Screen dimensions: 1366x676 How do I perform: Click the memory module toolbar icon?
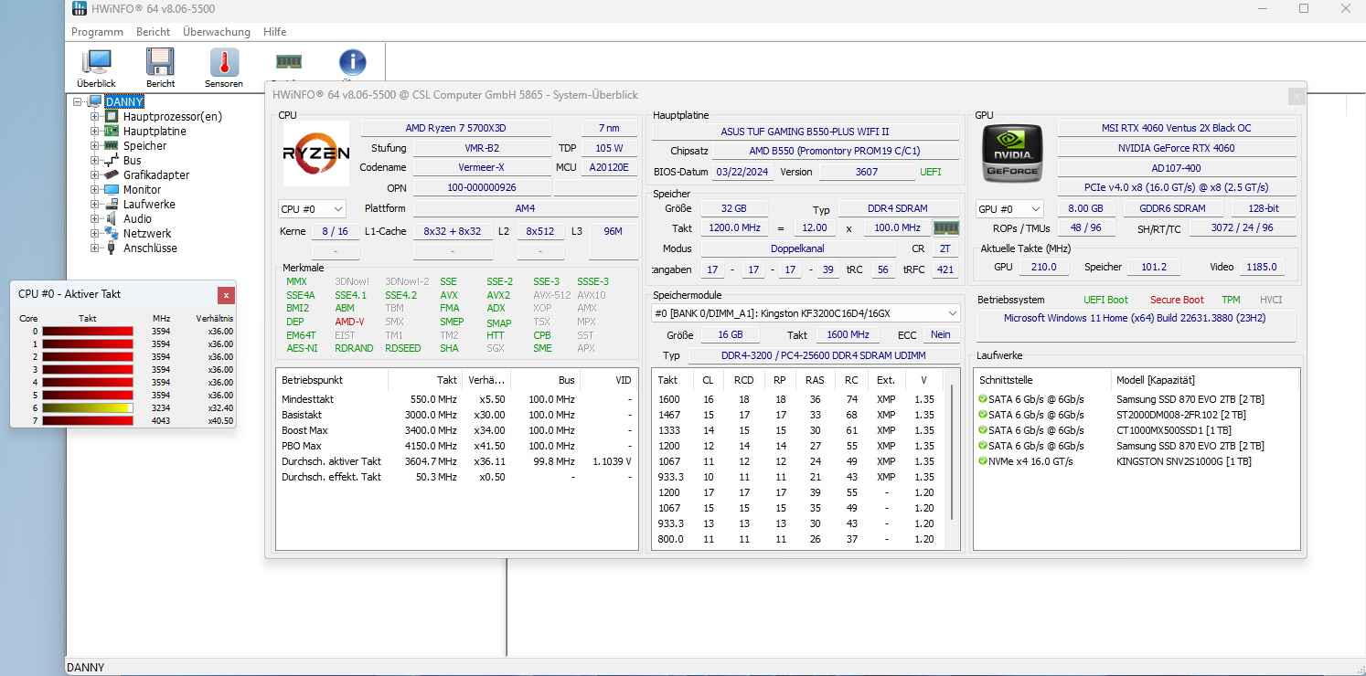[x=289, y=61]
